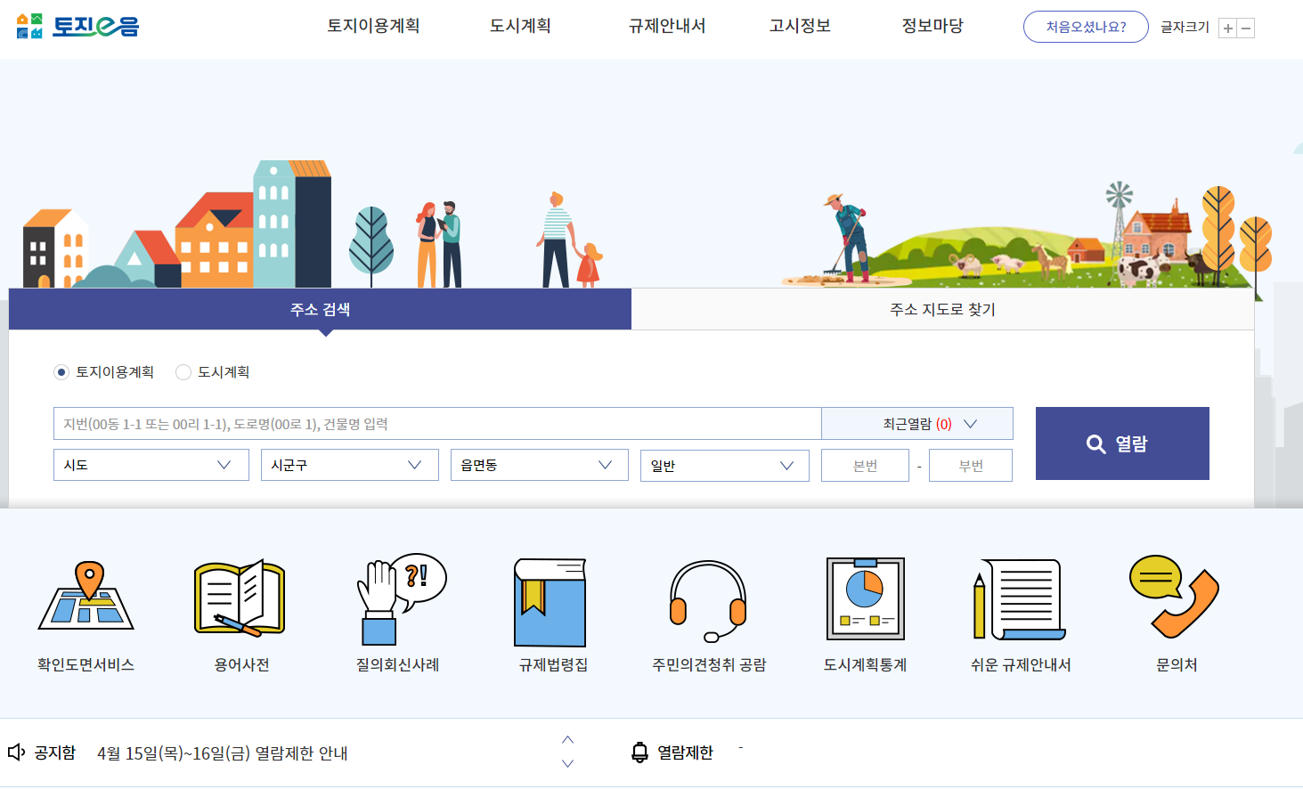The image size is (1303, 789).
Task: Open the 문의처 phone icon
Action: [x=1174, y=597]
